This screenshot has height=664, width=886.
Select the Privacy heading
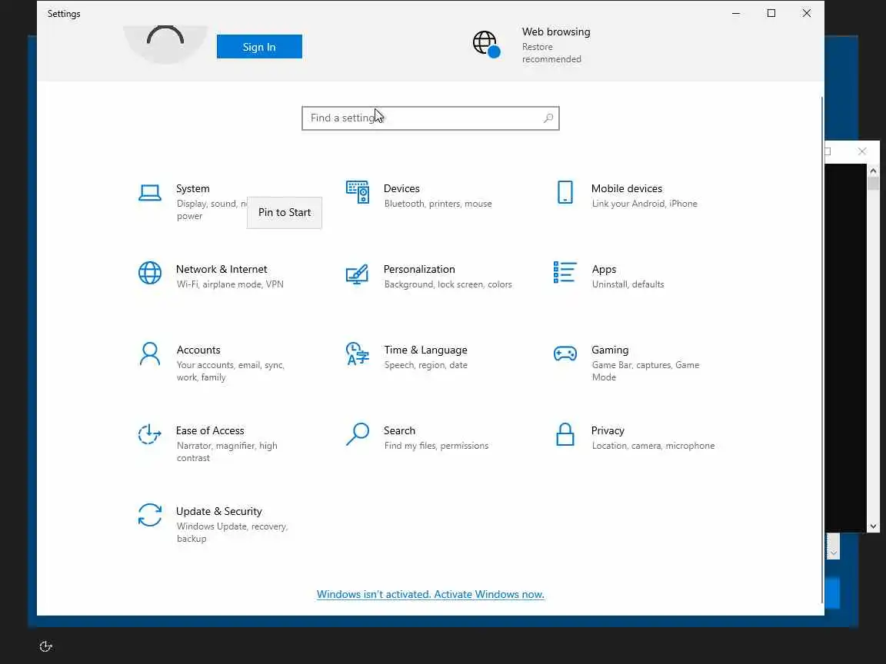pyautogui.click(x=608, y=431)
